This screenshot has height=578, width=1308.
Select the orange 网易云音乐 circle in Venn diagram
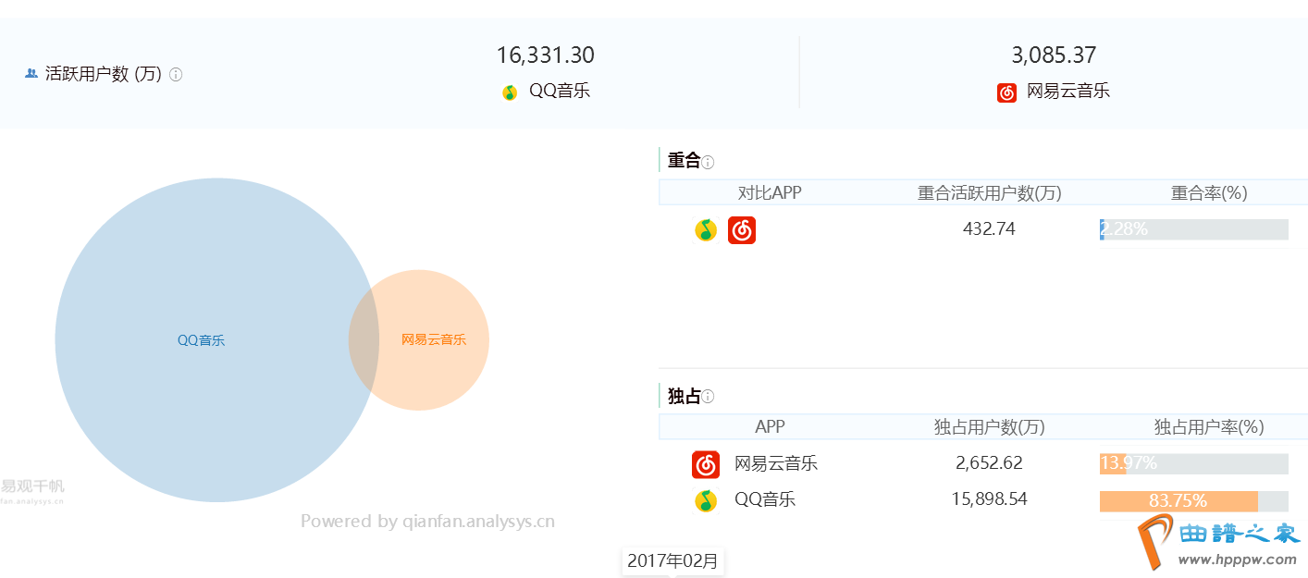[435, 340]
